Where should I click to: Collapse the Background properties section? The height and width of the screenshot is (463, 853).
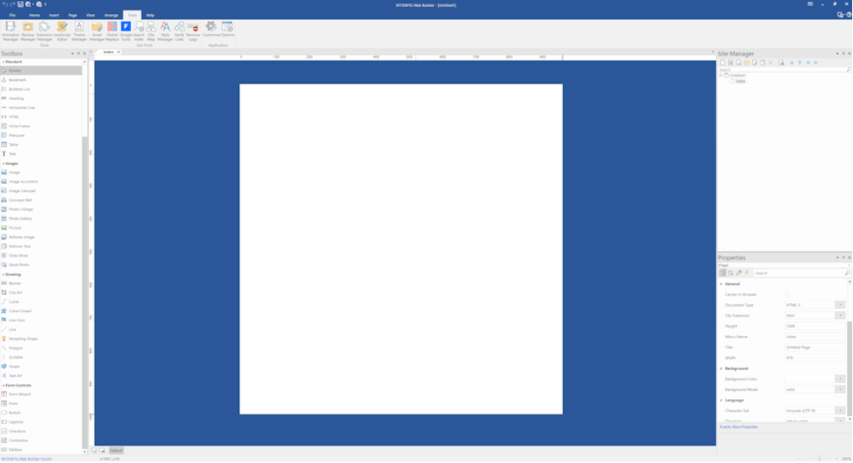point(721,368)
